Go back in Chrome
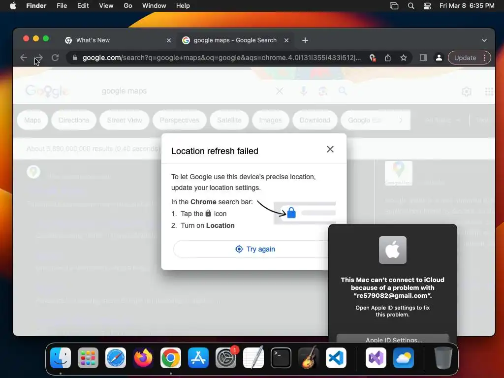Viewport: 504px width, 378px height. click(x=24, y=58)
